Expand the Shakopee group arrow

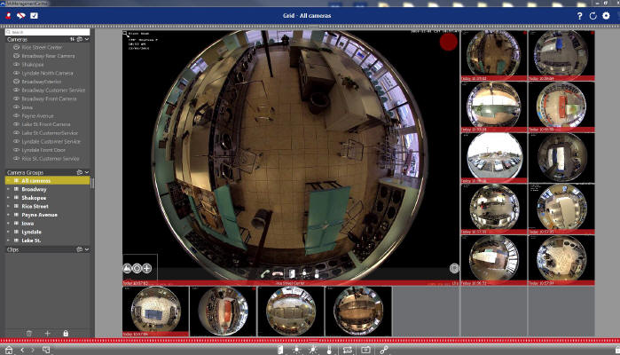8,198
